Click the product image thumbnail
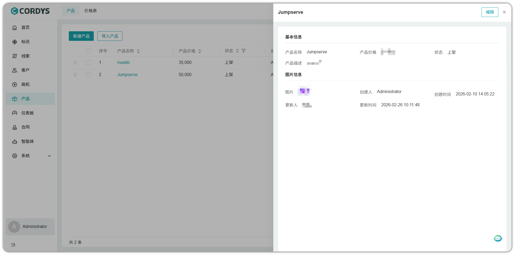This screenshot has width=515, height=255. 304,91
